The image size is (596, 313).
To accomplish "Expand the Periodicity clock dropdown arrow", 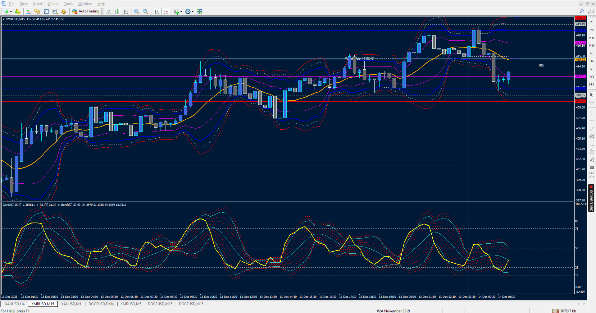I will coord(193,12).
